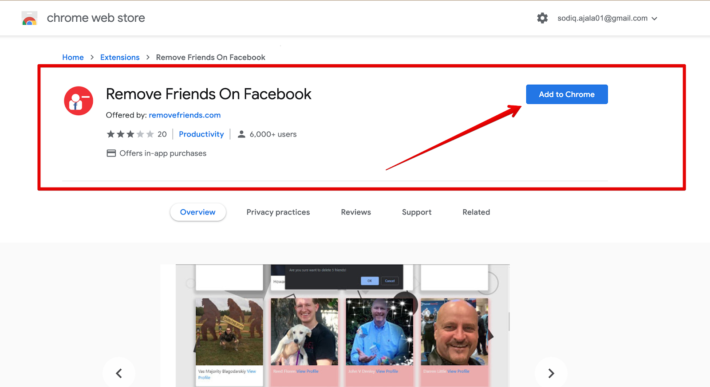The width and height of the screenshot is (710, 387).
Task: Show the previous screenshot with left arrow
Action: 119,373
